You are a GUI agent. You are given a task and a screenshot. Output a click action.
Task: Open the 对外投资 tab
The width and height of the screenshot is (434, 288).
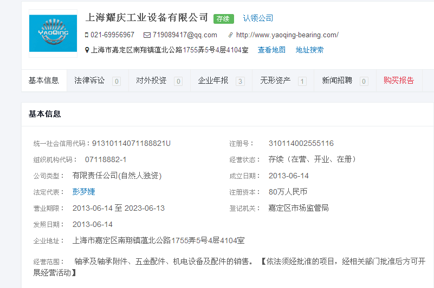pyautogui.click(x=151, y=81)
